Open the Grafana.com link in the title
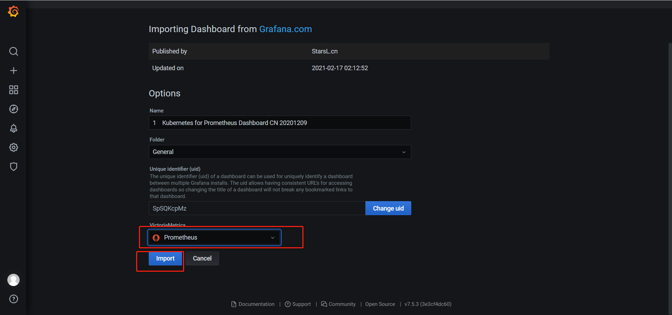 click(286, 29)
